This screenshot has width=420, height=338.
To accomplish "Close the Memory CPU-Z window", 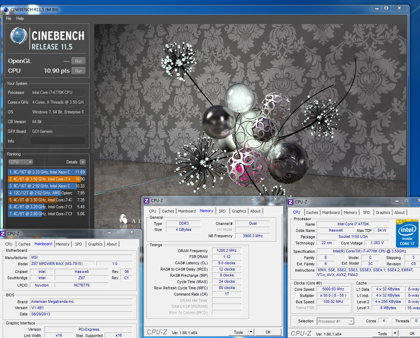I will [x=276, y=199].
